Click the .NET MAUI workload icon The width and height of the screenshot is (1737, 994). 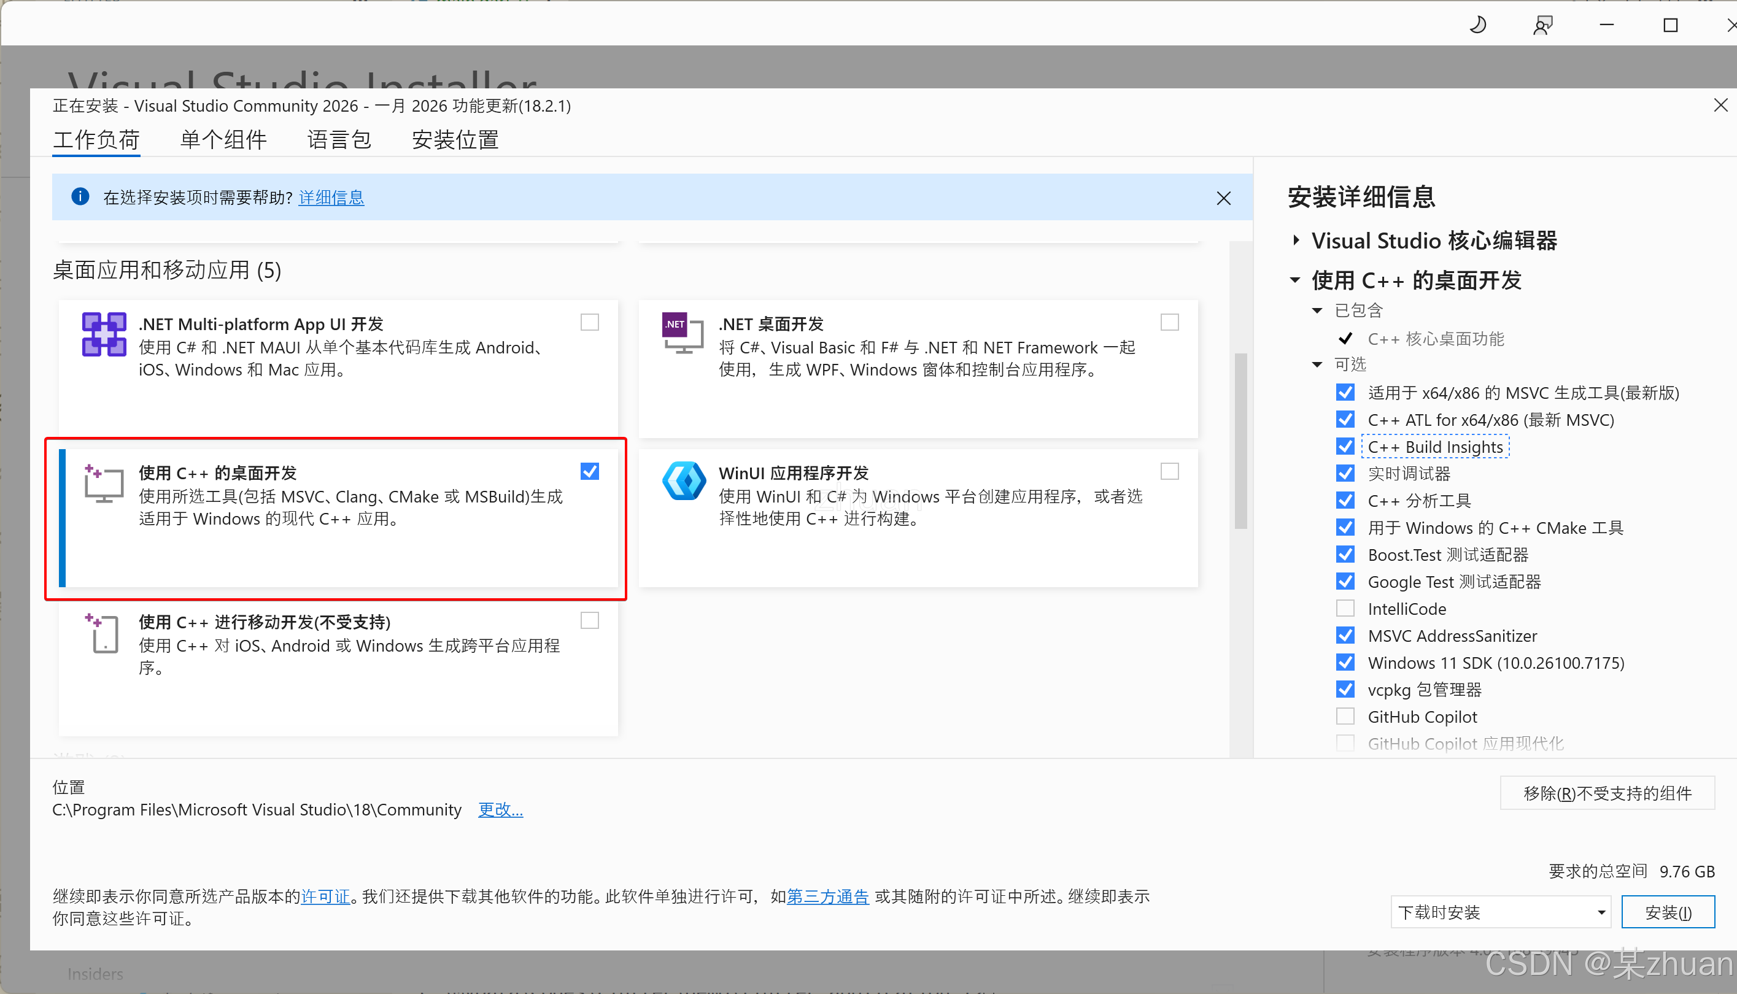[x=104, y=334]
